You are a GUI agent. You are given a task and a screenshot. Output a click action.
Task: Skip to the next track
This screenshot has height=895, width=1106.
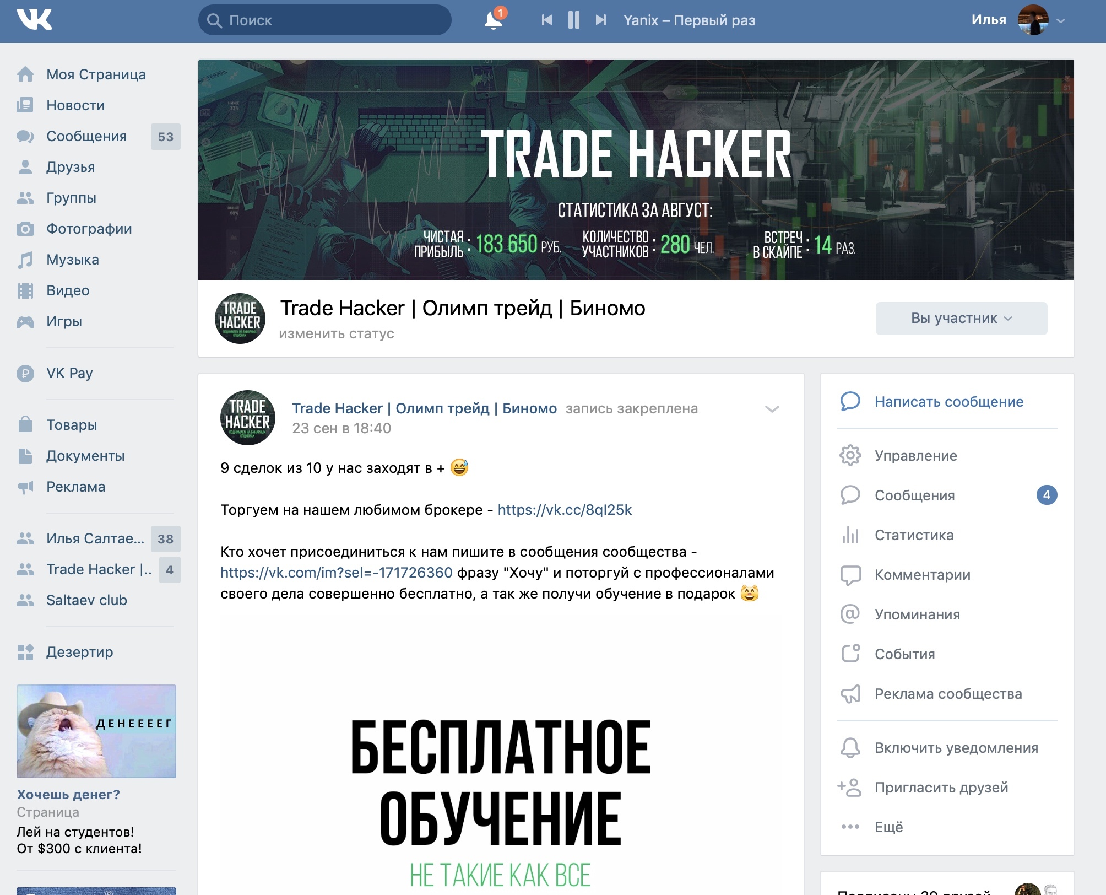coord(601,20)
